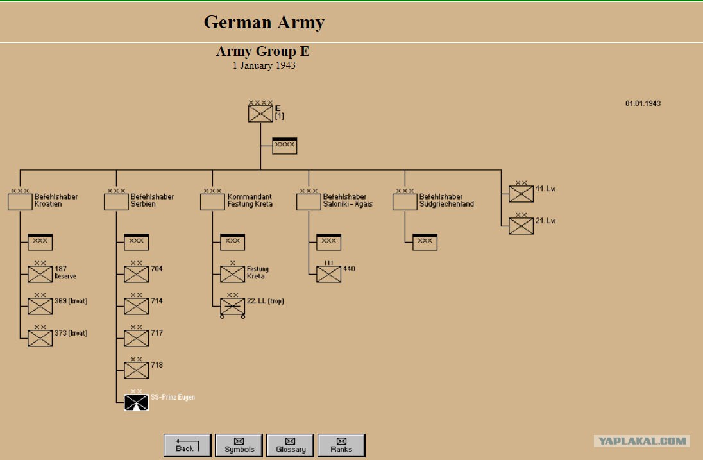Click the 21. Lw division symbol
Viewport: 703px width, 460px height.
point(521,226)
